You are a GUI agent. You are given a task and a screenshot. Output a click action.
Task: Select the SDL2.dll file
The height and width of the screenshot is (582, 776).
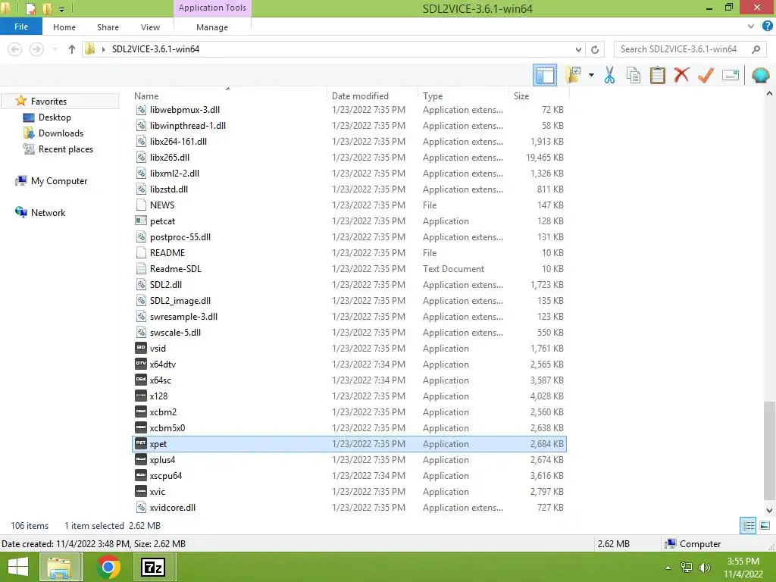pyautogui.click(x=349, y=285)
